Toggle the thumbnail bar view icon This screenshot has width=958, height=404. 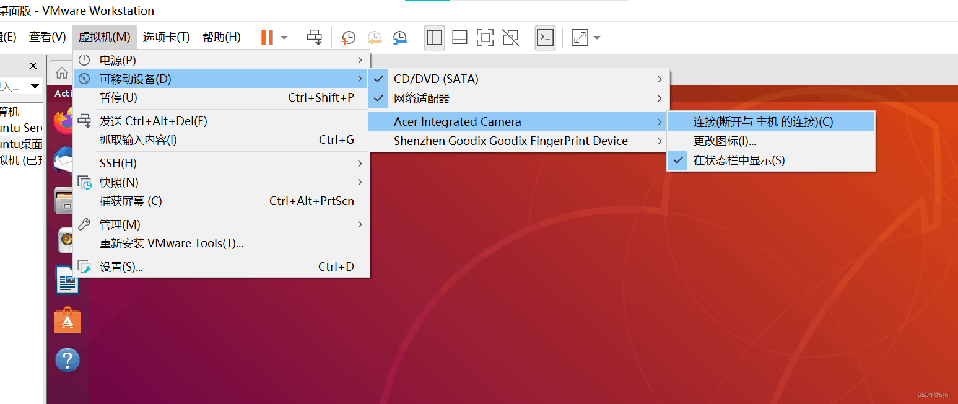pos(459,37)
